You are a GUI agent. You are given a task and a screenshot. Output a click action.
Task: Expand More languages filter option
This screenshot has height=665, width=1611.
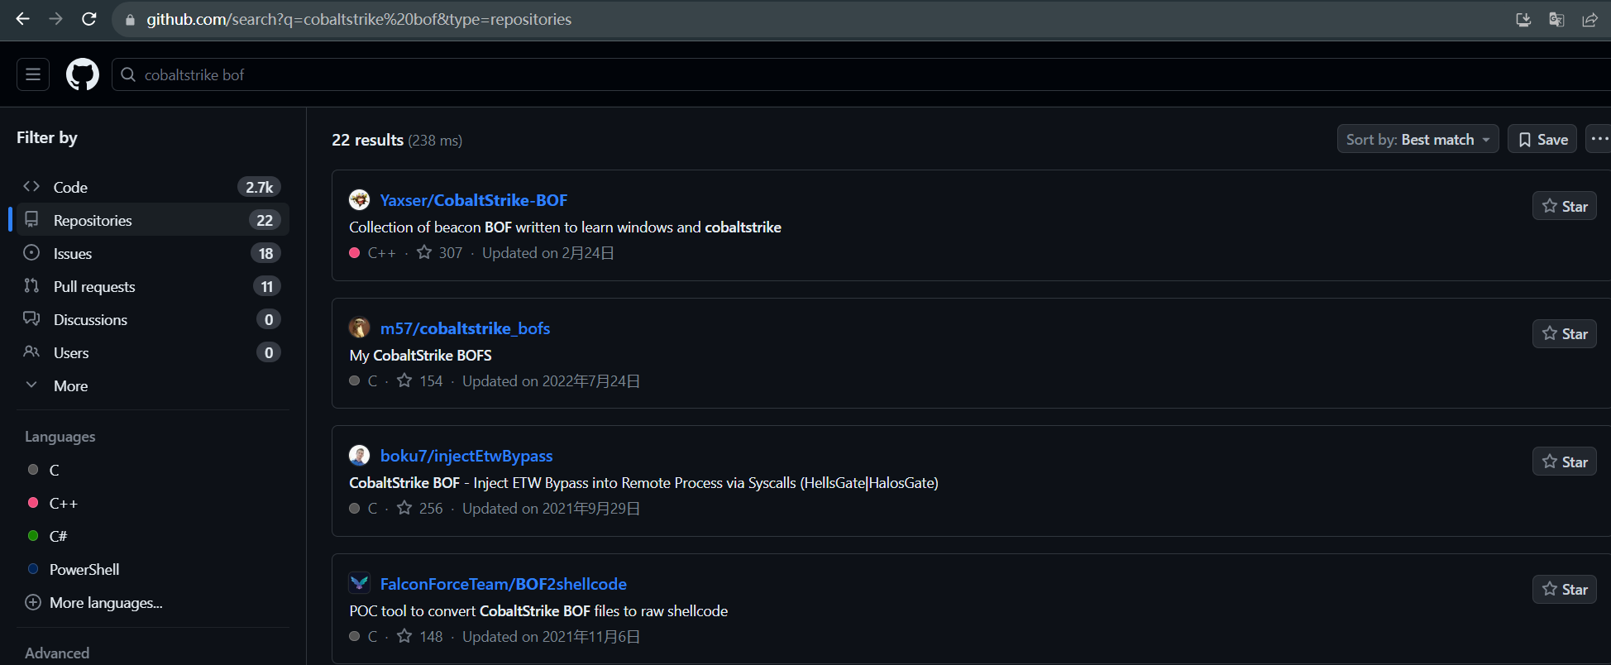pyautogui.click(x=105, y=602)
